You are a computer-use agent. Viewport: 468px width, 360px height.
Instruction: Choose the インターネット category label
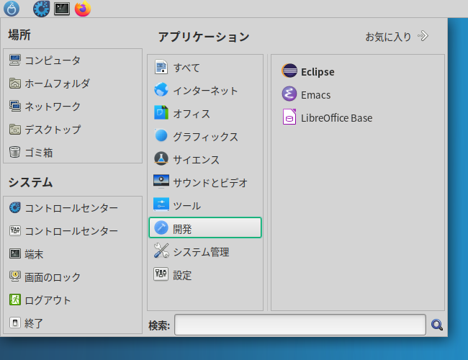point(205,91)
